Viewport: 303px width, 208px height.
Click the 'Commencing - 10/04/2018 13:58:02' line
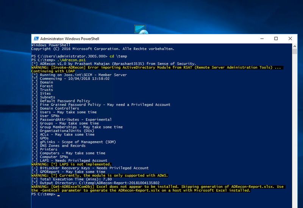click(70, 79)
